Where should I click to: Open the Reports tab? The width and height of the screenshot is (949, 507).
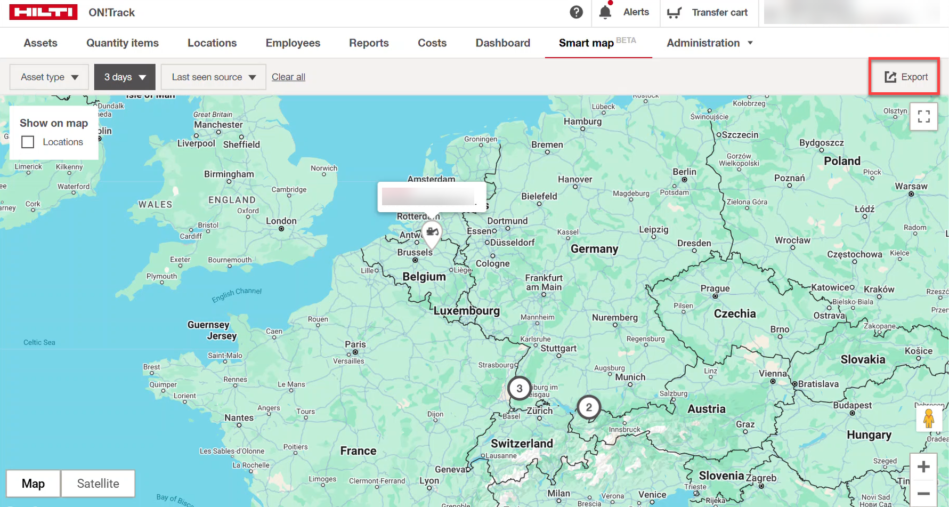369,43
